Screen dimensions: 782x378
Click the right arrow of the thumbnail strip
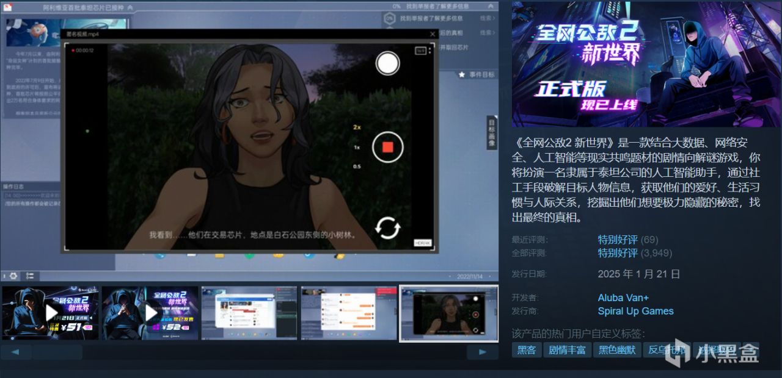click(483, 352)
